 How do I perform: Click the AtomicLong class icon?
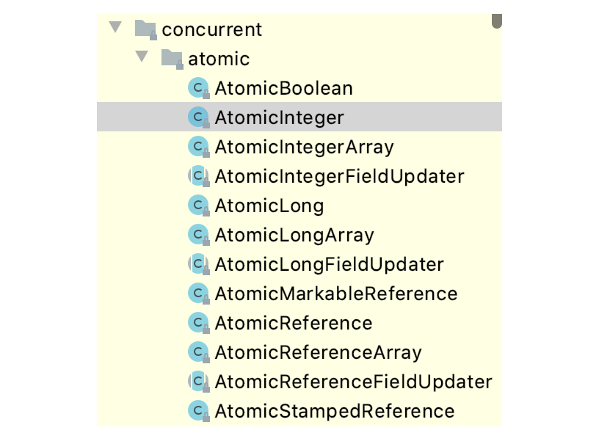pyautogui.click(x=198, y=205)
